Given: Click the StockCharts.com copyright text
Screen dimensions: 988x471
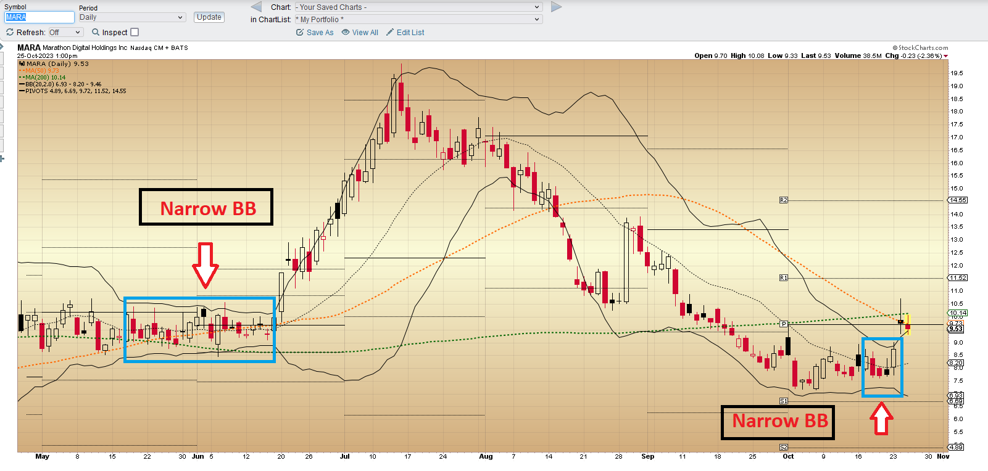Looking at the screenshot, I should point(920,47).
